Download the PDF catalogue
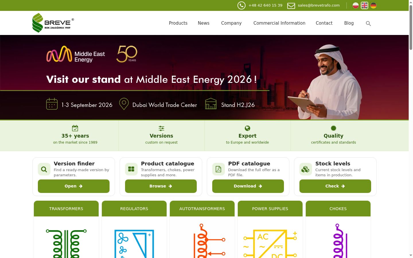This screenshot has width=413, height=258. point(248,186)
